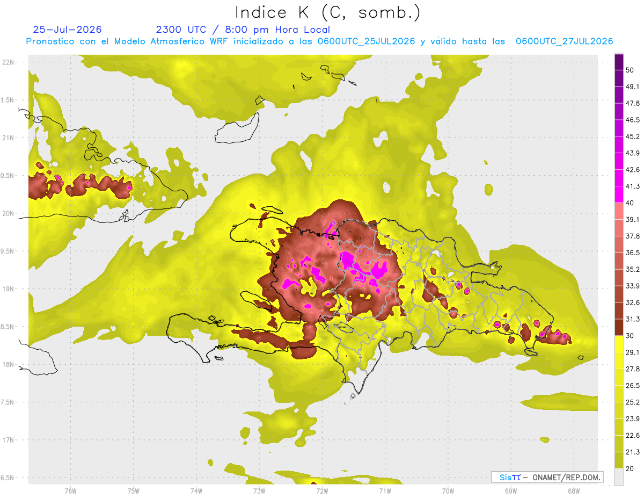
Task: Click the legend value "39.1"
Action: click(x=633, y=219)
